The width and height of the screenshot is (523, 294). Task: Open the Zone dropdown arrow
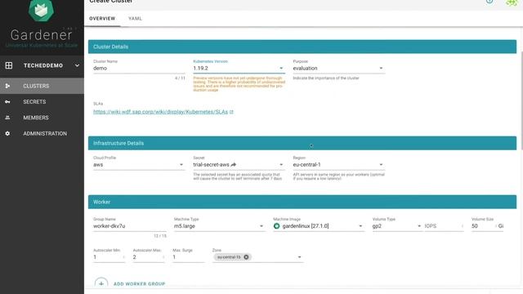[x=299, y=257]
